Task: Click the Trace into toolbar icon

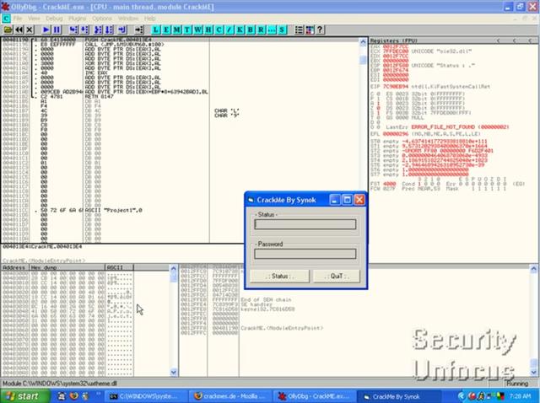Action: [x=98, y=30]
